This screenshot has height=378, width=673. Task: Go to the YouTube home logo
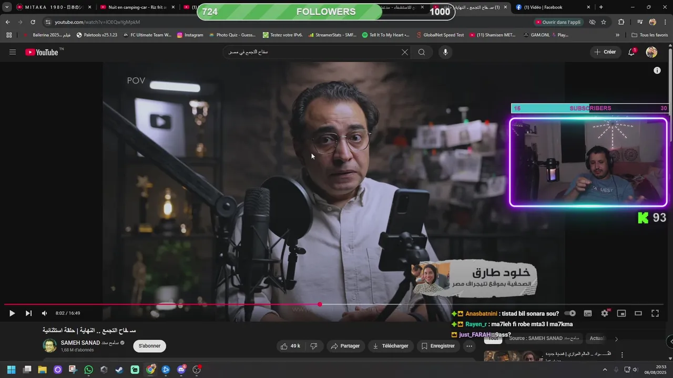(42, 52)
